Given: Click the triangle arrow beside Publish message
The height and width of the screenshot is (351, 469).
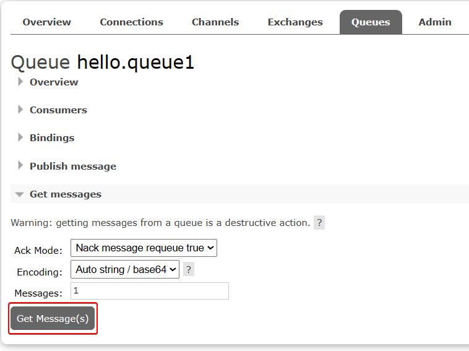Looking at the screenshot, I should point(20,166).
